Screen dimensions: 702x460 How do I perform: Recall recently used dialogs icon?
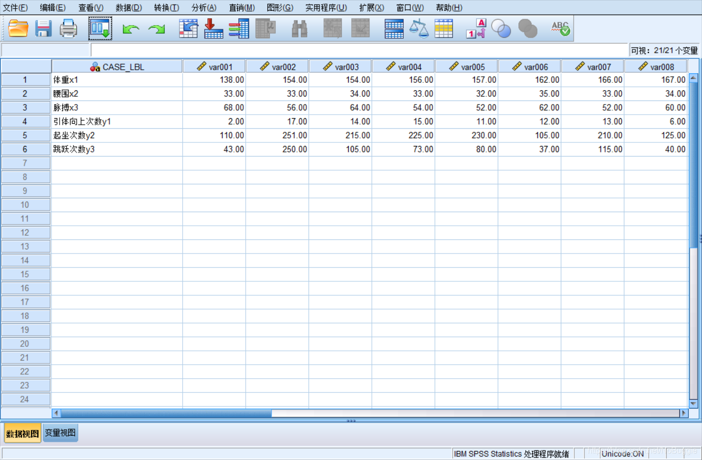pyautogui.click(x=100, y=29)
